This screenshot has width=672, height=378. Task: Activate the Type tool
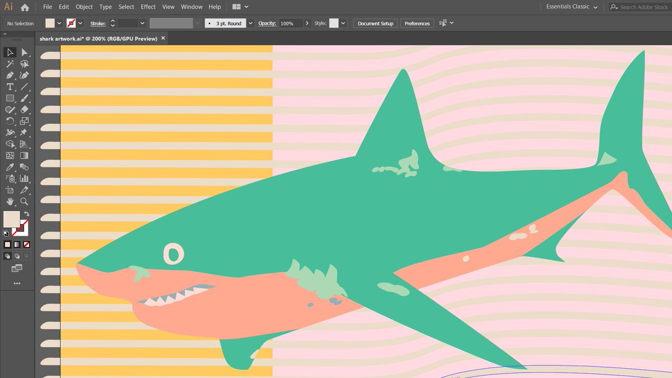[x=10, y=87]
